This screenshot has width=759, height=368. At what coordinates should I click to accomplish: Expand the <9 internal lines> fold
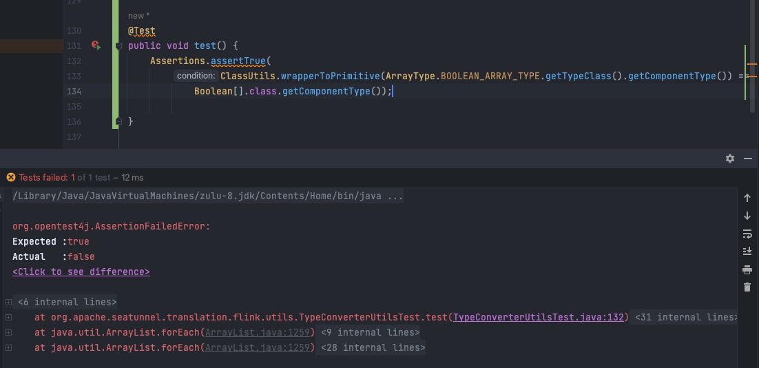[x=370, y=332]
